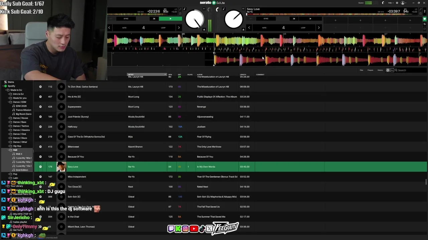Viewport: 428px width, 240px height.
Task: Expand the Intro to DJ folder
Action: pyautogui.click(x=8, y=94)
